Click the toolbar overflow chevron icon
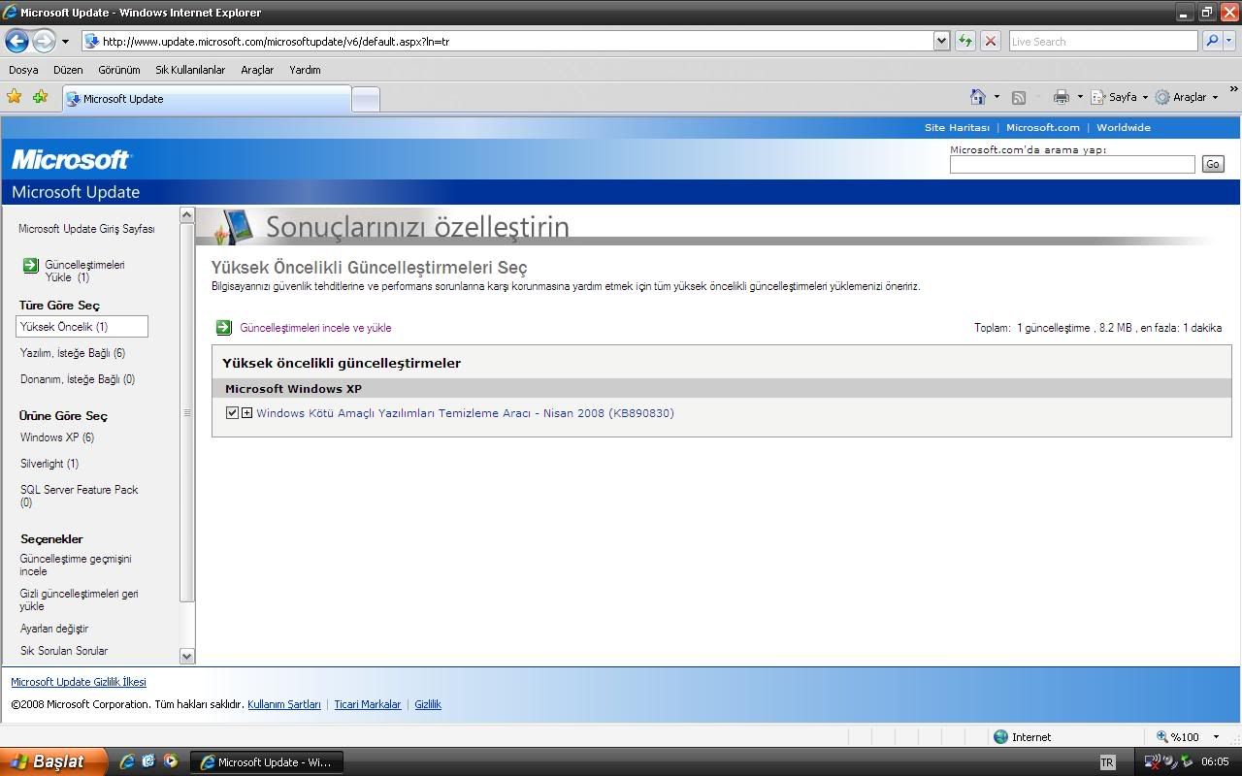The height and width of the screenshot is (776, 1242). click(x=1233, y=89)
